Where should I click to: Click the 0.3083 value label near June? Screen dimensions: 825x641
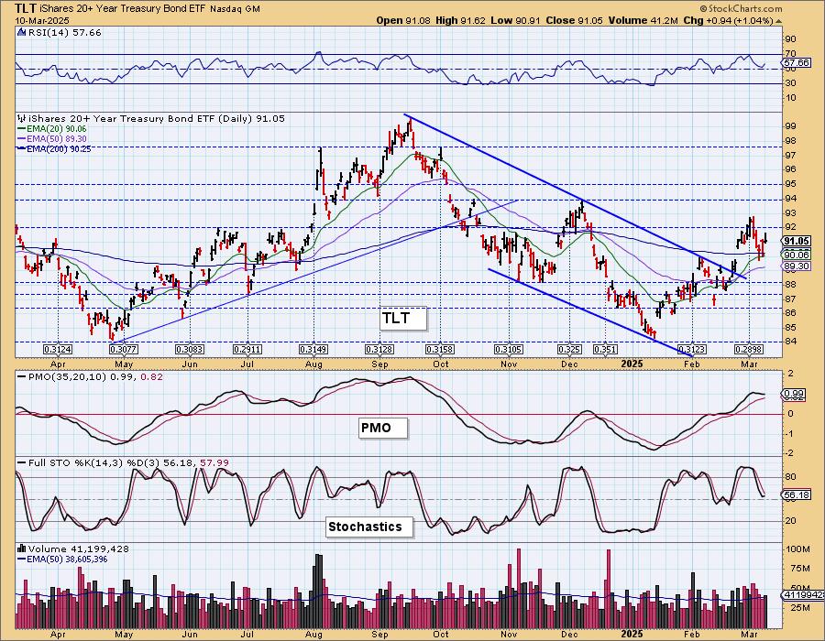190,350
